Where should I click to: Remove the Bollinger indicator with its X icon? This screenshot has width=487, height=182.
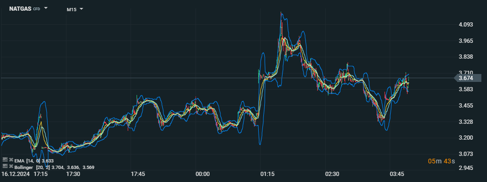point(11,166)
